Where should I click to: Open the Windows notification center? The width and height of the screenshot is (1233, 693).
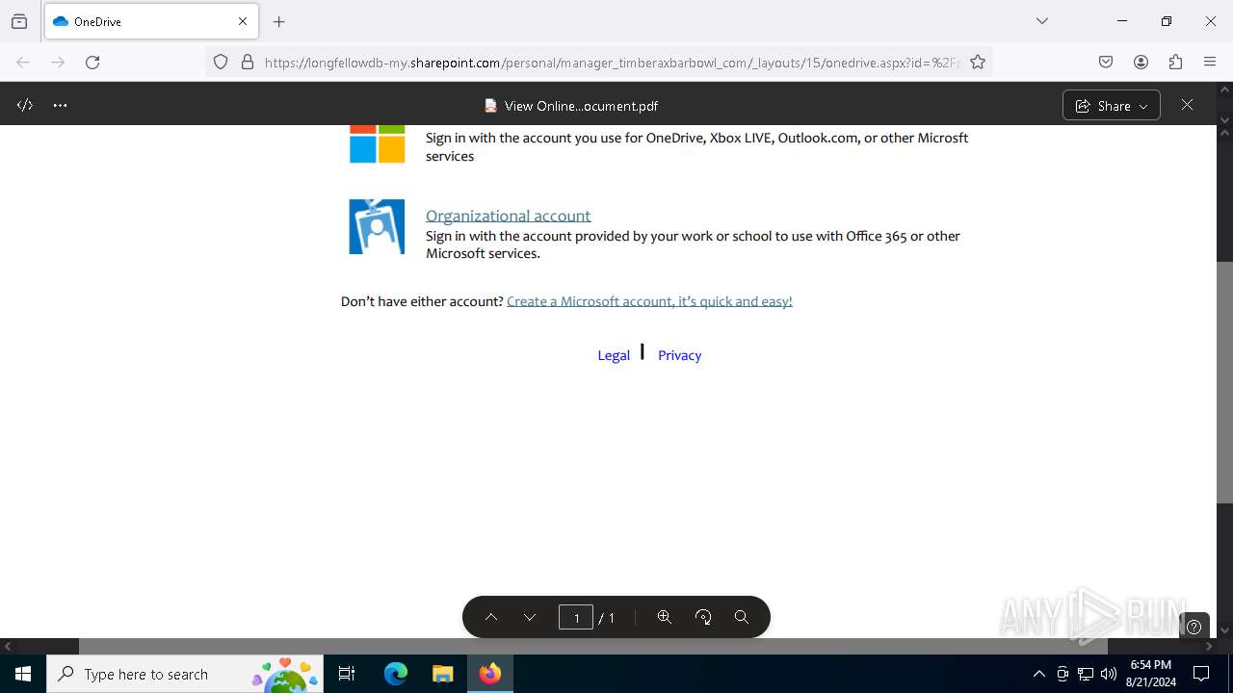[x=1201, y=674]
